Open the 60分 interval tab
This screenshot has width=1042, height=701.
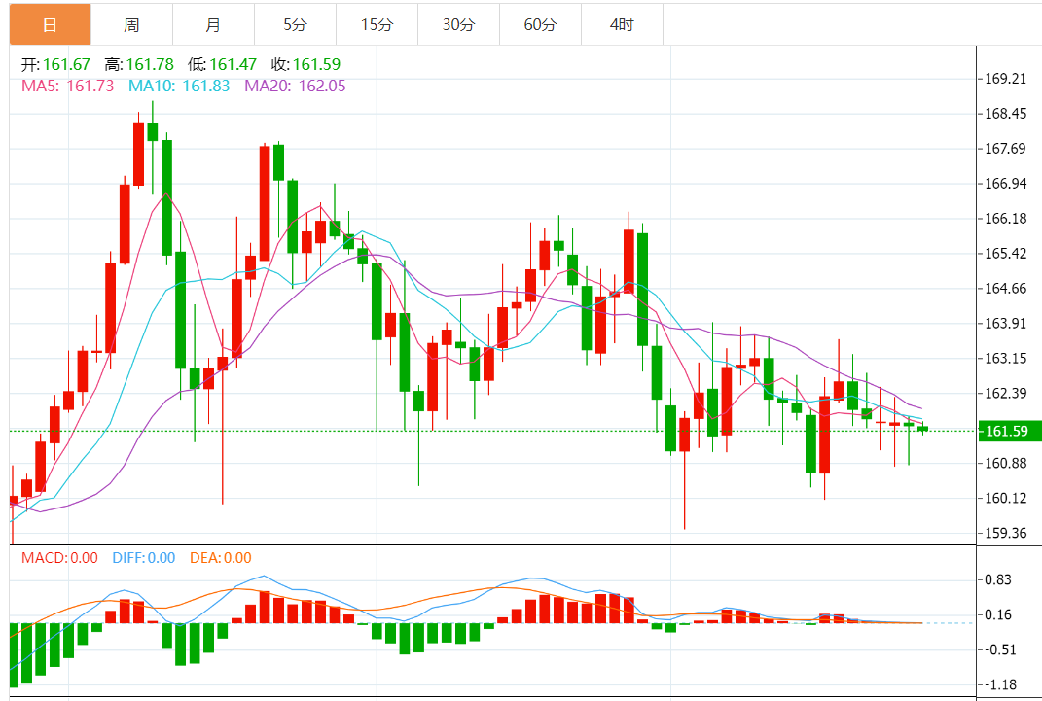click(x=540, y=24)
